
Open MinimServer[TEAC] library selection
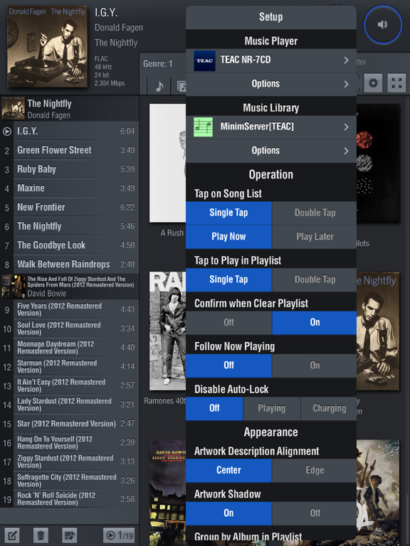click(271, 127)
